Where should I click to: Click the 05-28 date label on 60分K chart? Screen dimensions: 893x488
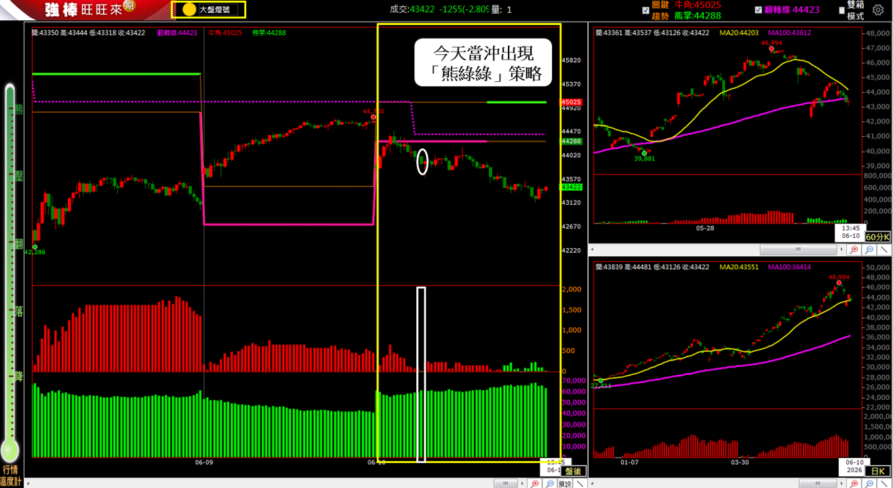(705, 228)
